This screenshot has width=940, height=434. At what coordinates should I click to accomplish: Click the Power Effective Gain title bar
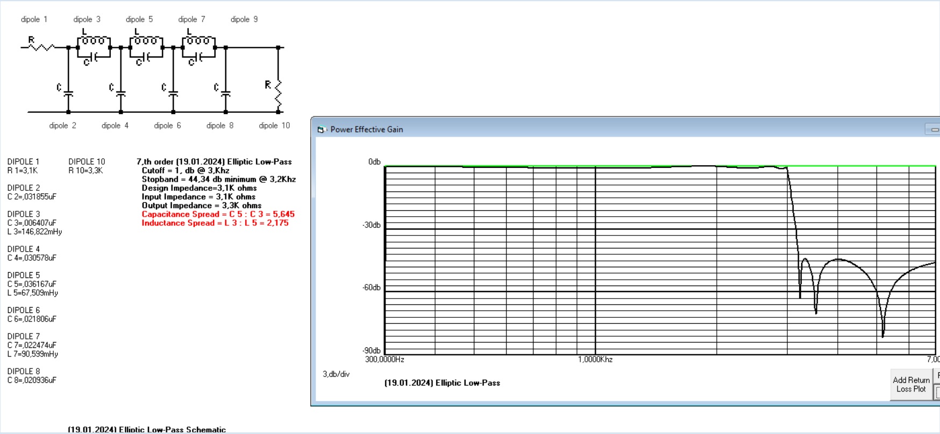pyautogui.click(x=592, y=130)
